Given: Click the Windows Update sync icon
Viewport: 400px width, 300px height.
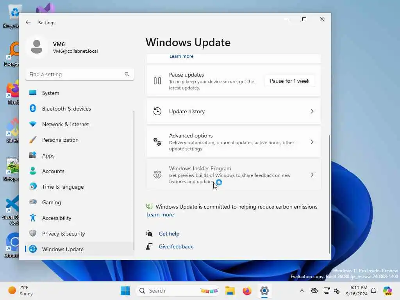Looking at the screenshot, I should (33, 249).
